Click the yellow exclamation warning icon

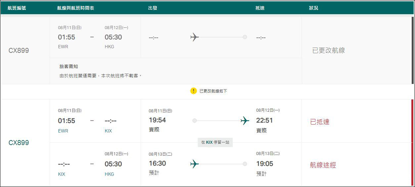pos(194,91)
